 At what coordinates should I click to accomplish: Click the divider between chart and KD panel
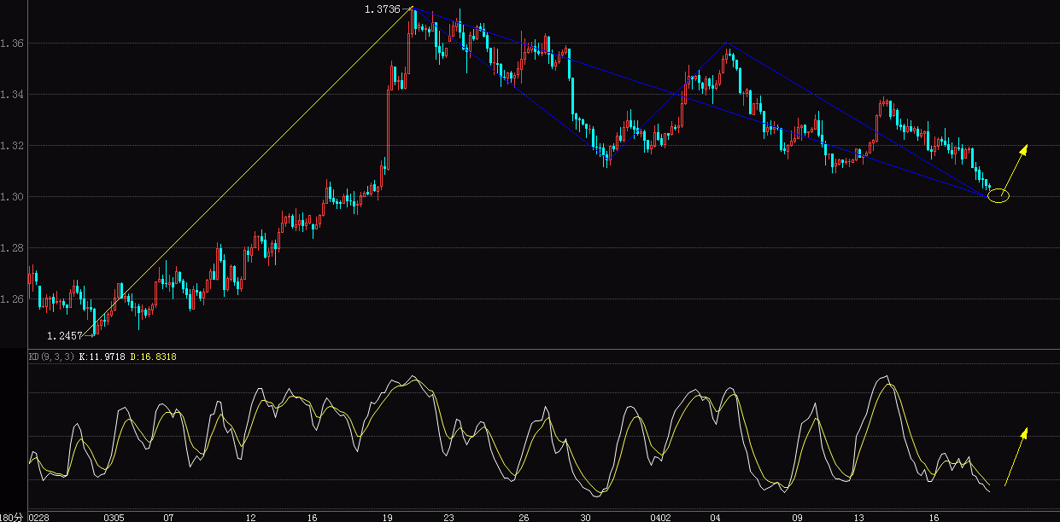pos(530,350)
